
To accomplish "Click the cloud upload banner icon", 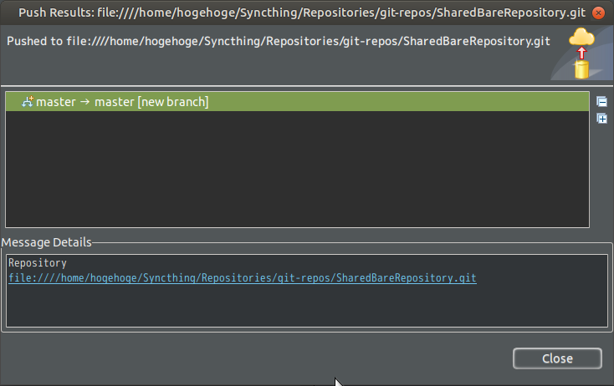I will [x=581, y=52].
